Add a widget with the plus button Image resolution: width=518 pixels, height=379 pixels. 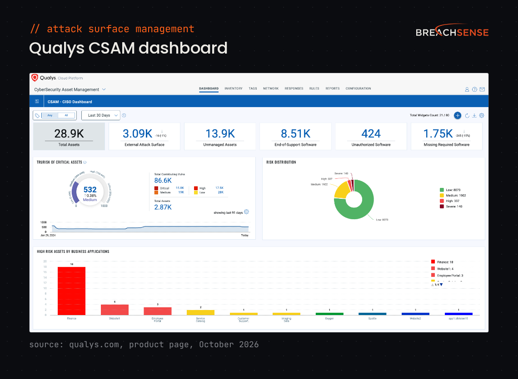[x=458, y=116]
